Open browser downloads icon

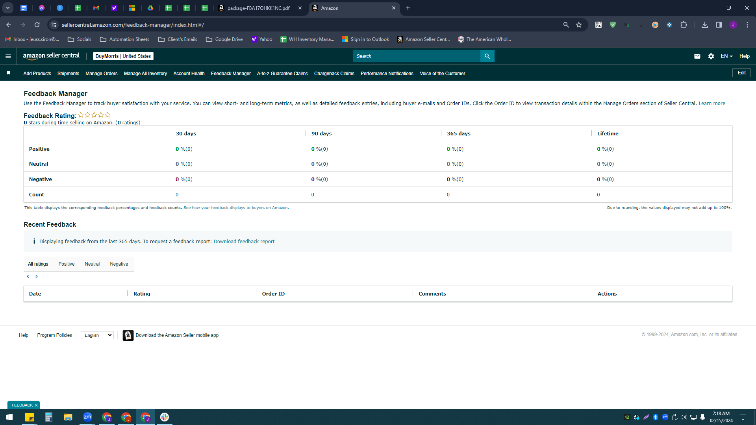click(705, 25)
